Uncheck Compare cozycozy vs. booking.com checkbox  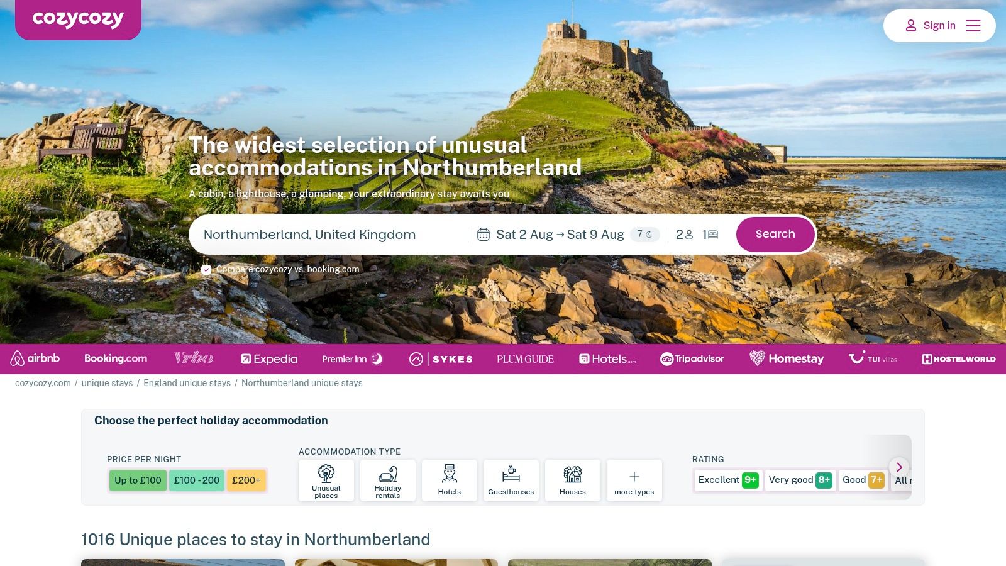[x=206, y=269]
